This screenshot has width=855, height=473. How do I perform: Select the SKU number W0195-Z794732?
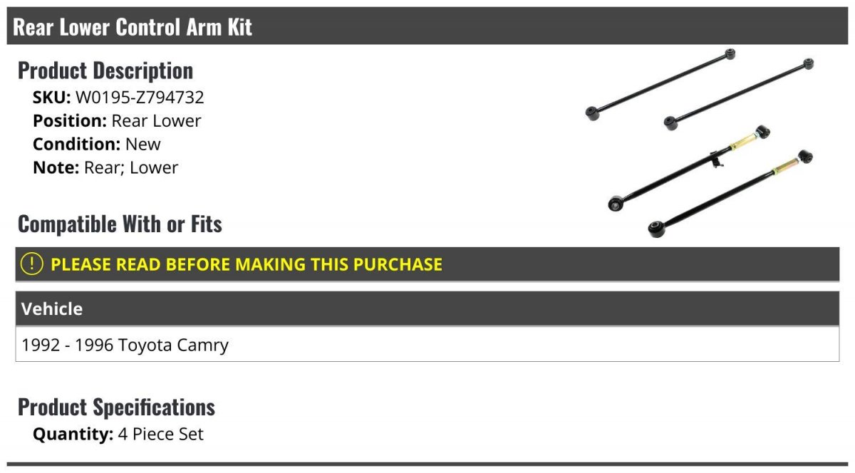click(x=140, y=98)
